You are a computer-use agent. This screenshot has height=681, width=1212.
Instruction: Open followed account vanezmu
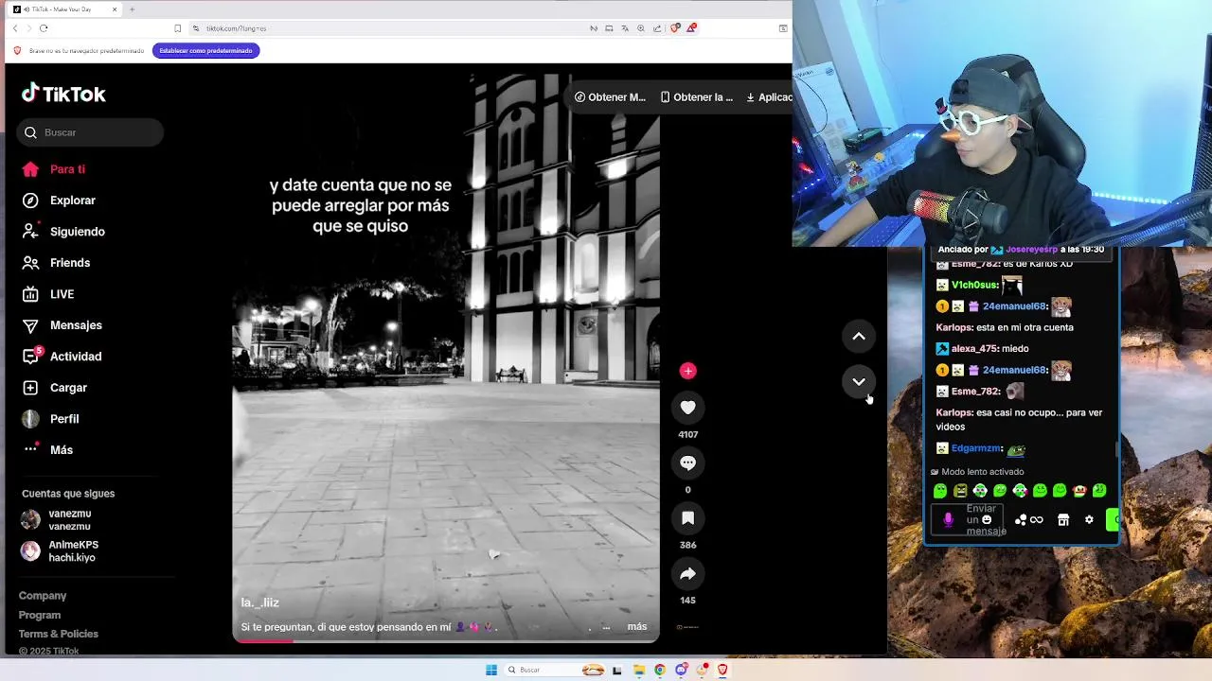tap(57, 519)
